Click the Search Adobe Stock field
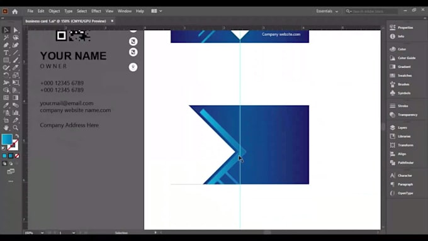Screen dimensions: 428x241 pos(371,11)
